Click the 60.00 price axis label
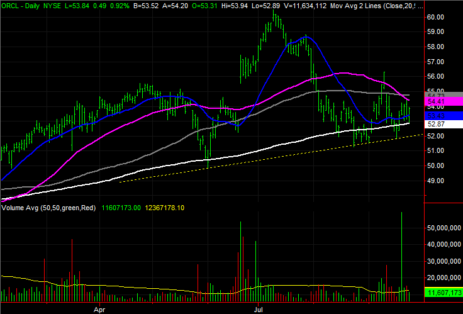The image size is (463, 314). 435,17
